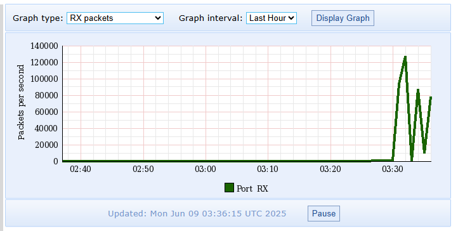This screenshot has height=231, width=458.
Task: Click the 02:50 time axis label
Action: point(143,169)
